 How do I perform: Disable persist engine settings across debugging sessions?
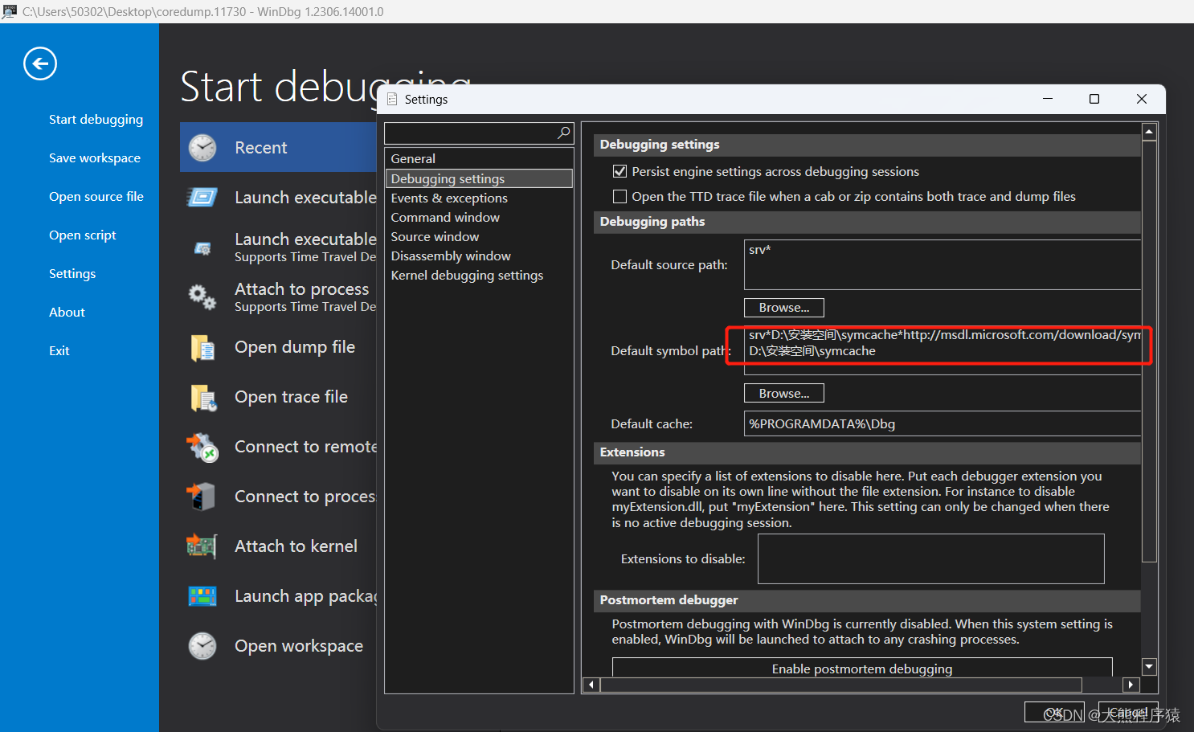click(619, 170)
